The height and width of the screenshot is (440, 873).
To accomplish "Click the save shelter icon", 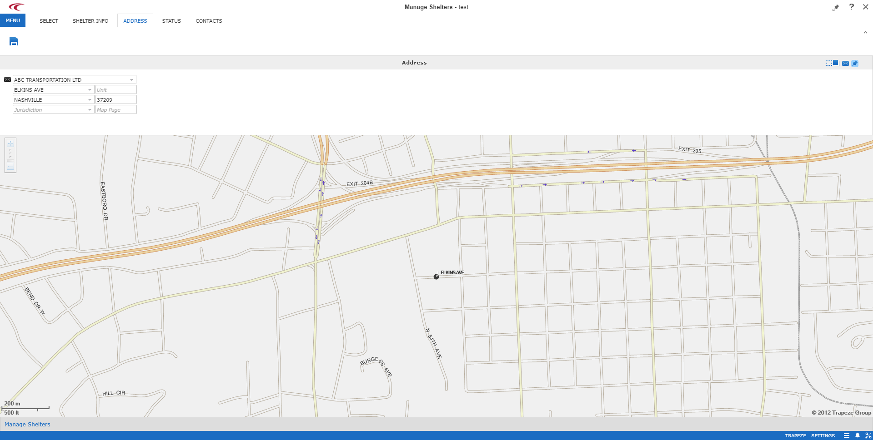I will 14,41.
